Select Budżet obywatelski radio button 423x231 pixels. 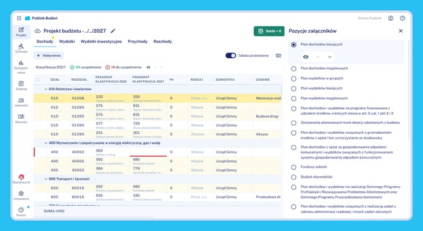click(x=294, y=177)
